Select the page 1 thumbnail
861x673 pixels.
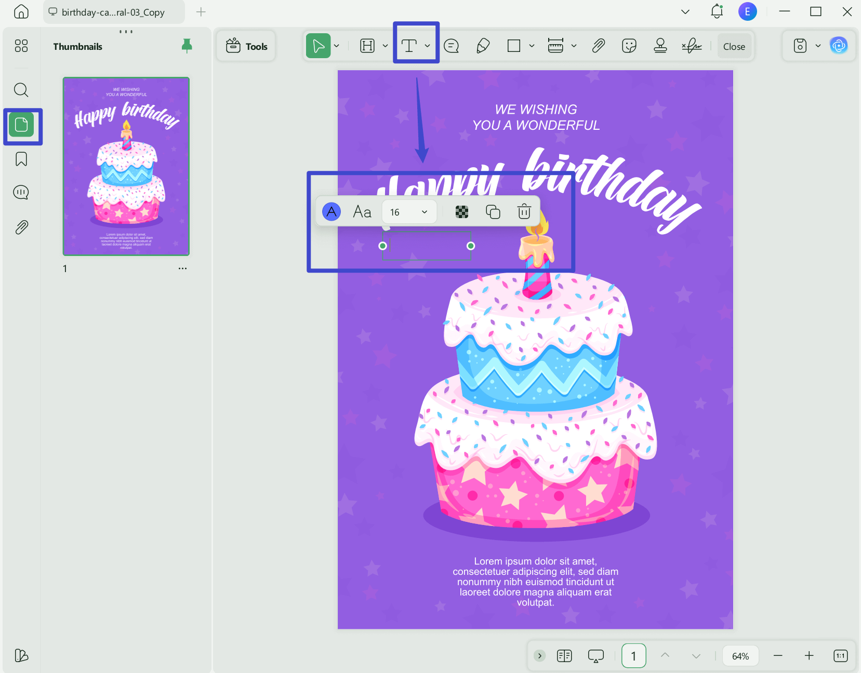point(126,166)
